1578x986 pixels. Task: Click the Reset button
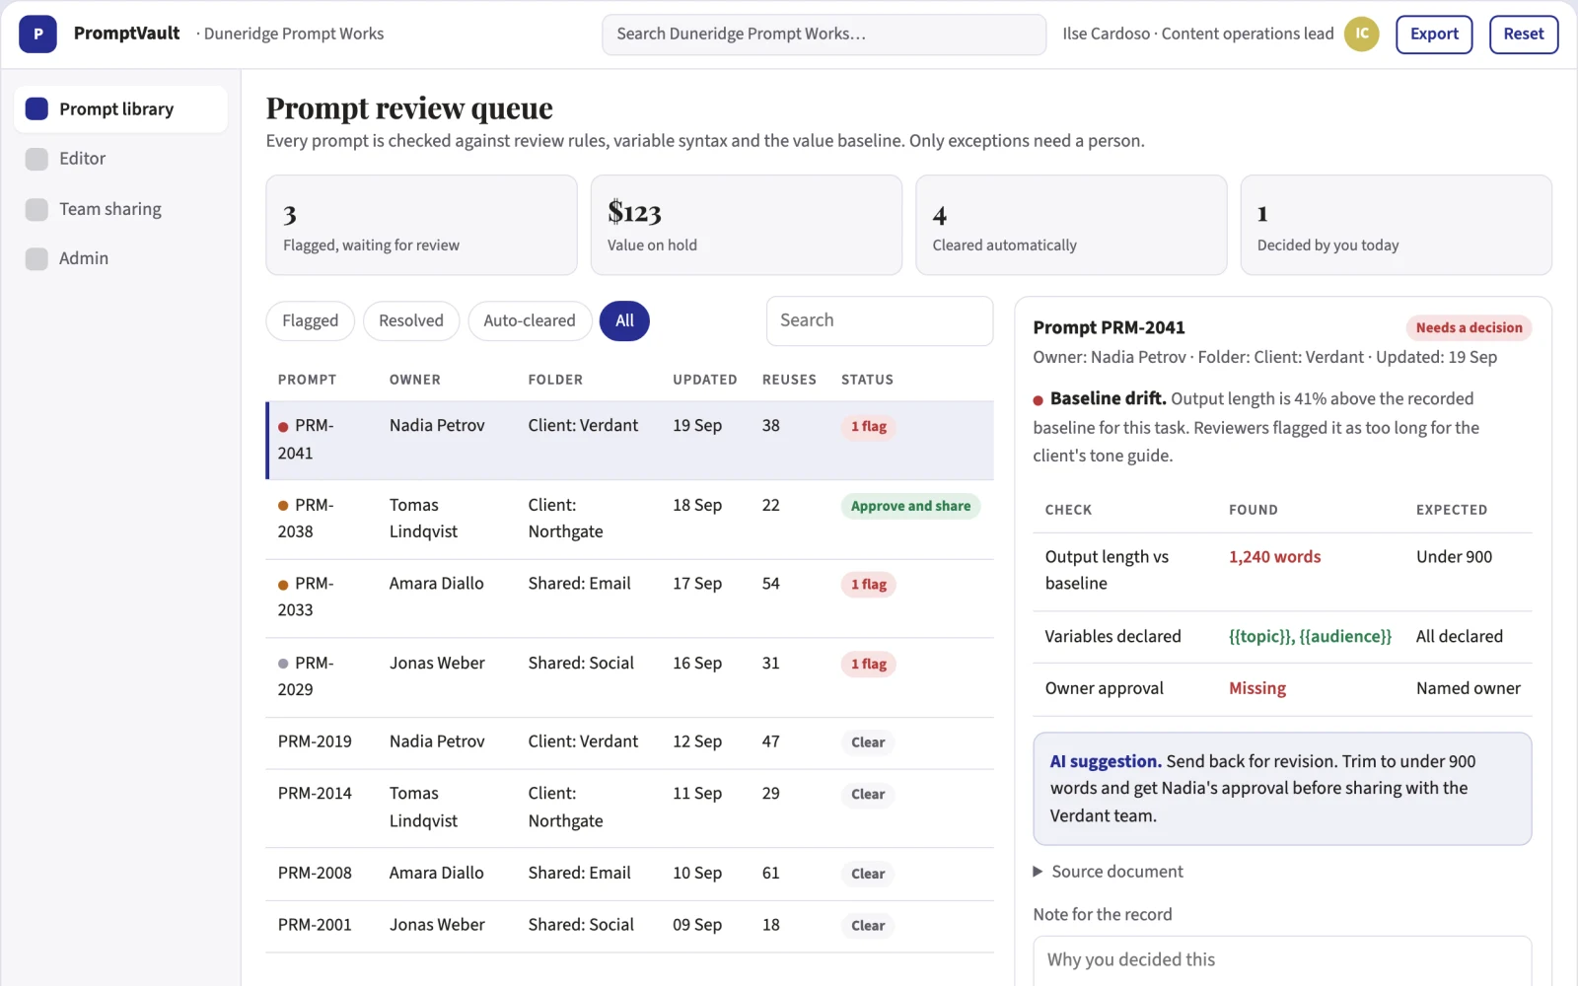(x=1523, y=34)
